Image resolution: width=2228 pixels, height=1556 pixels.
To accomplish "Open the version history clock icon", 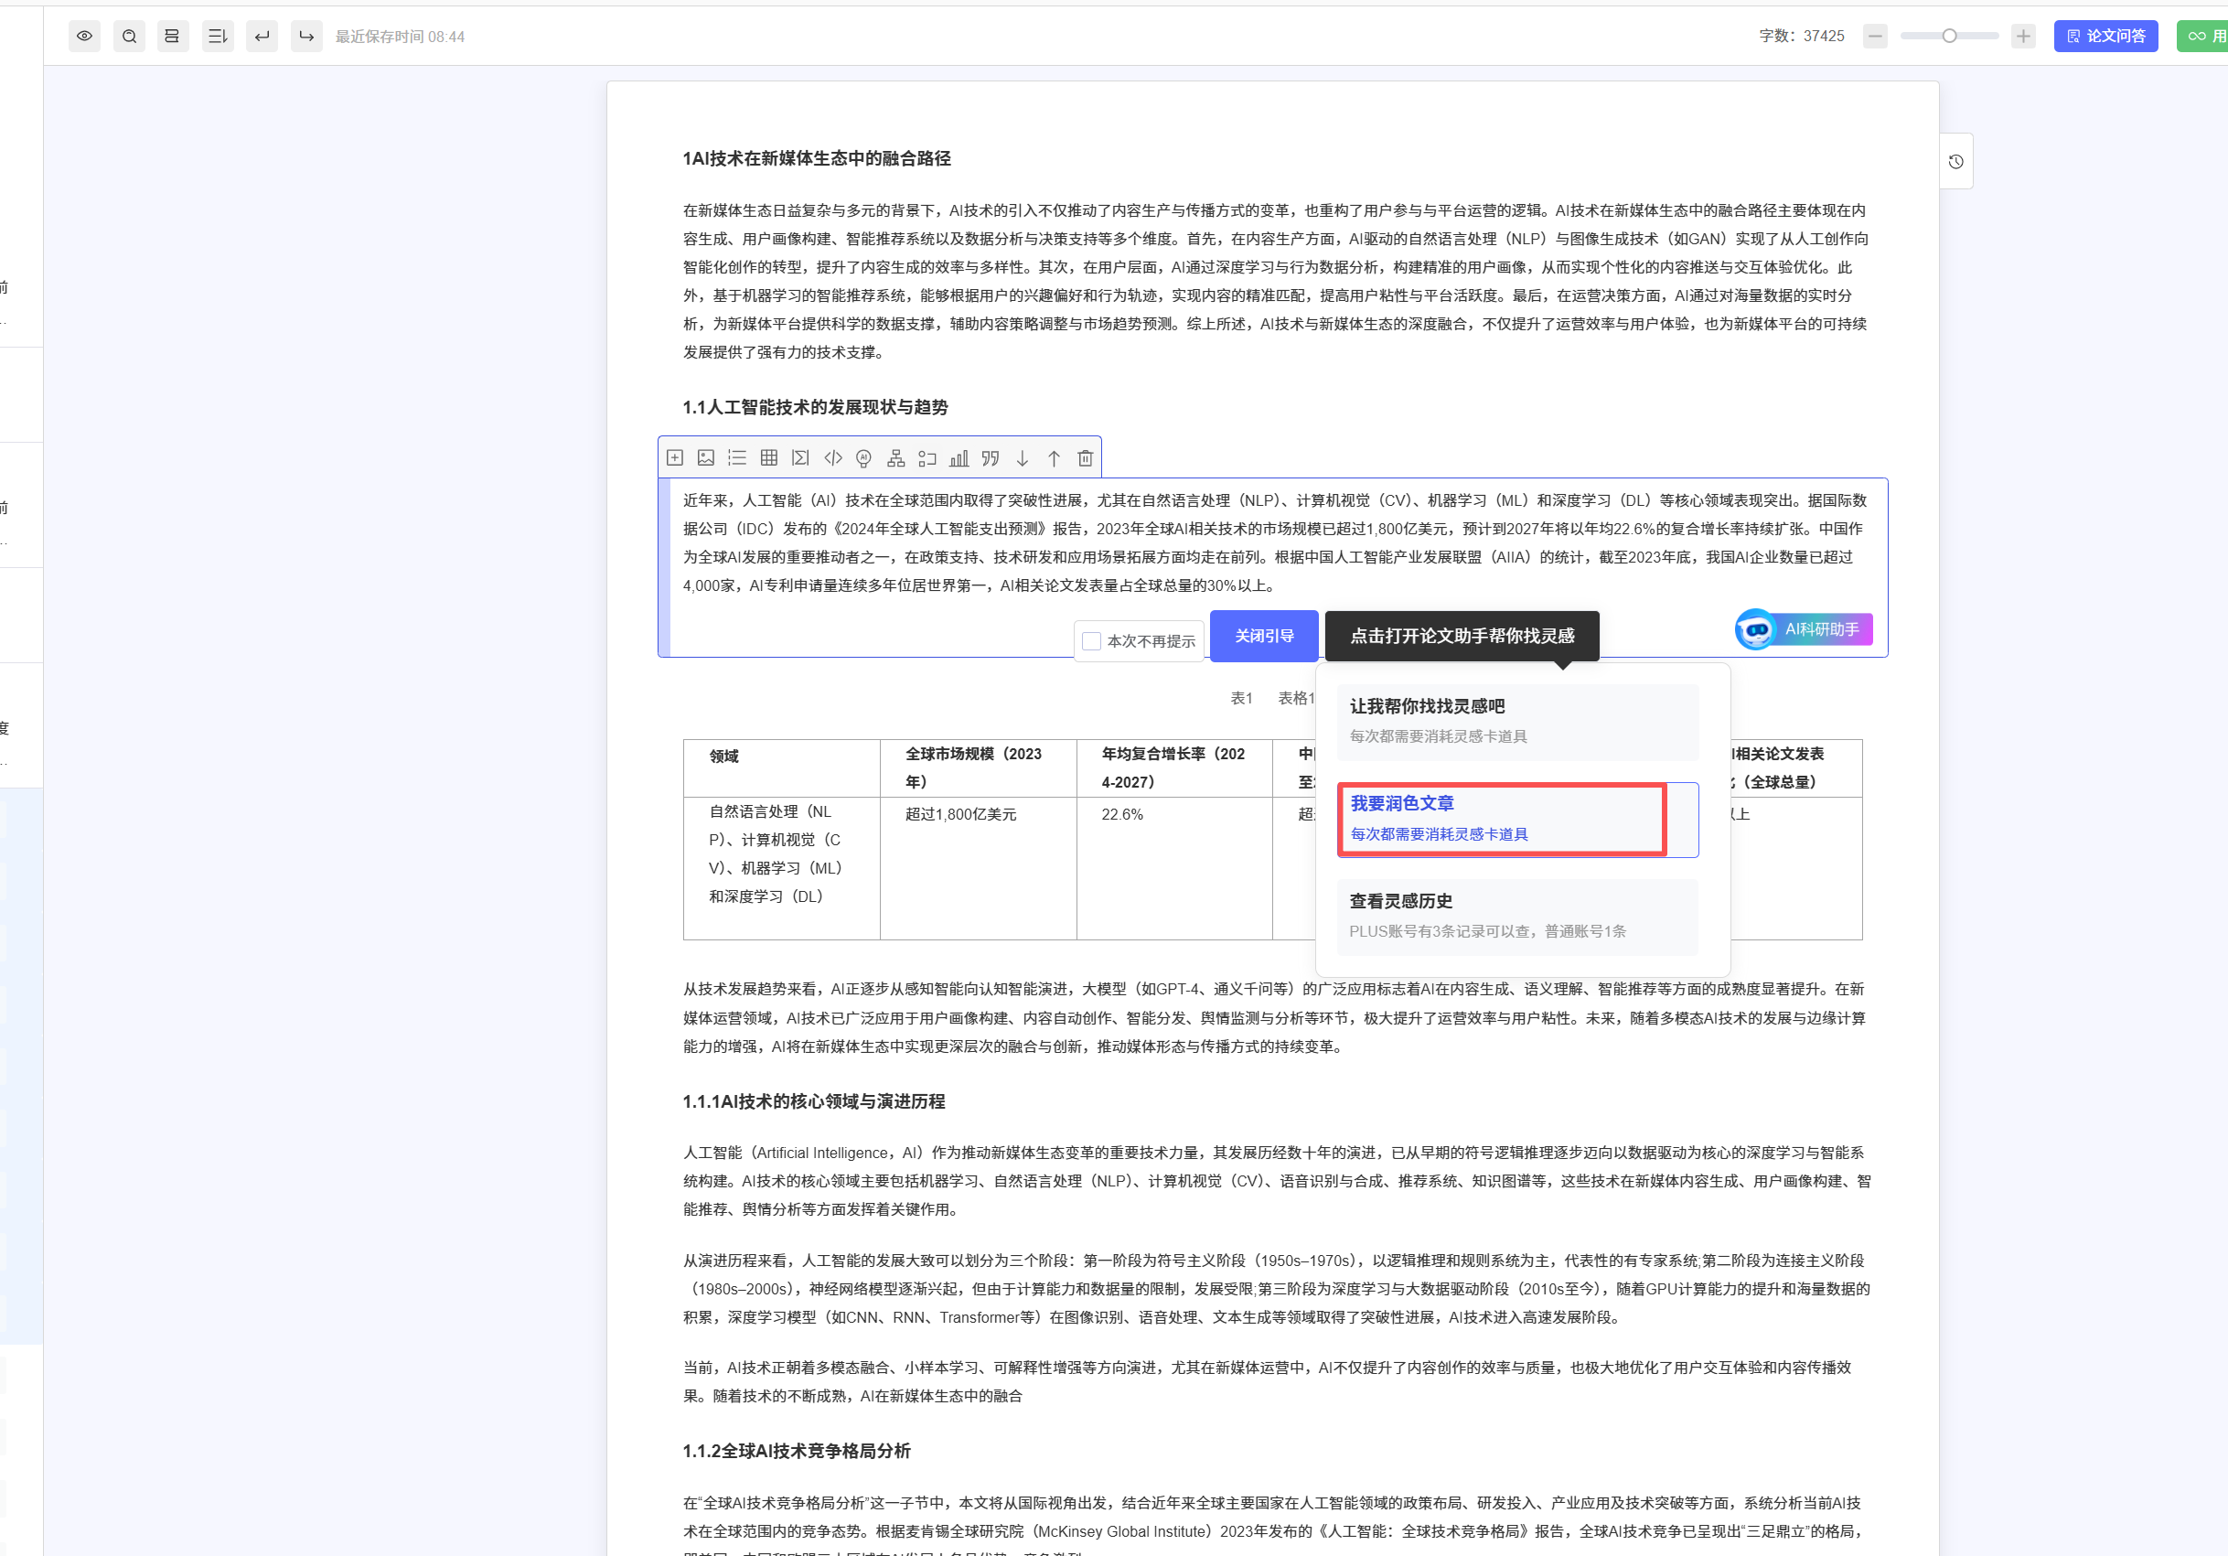I will point(1955,161).
